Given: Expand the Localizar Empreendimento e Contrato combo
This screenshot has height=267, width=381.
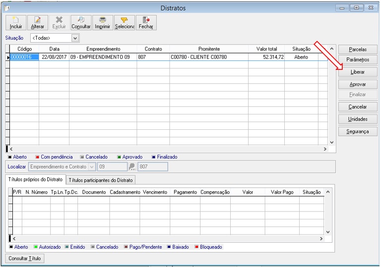Looking at the screenshot, I should 92,167.
